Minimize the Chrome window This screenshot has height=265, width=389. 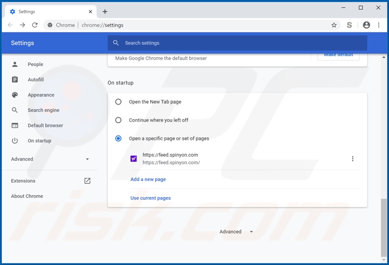click(343, 8)
